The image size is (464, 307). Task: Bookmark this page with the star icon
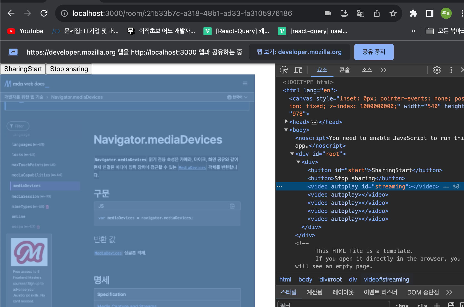[x=393, y=13]
